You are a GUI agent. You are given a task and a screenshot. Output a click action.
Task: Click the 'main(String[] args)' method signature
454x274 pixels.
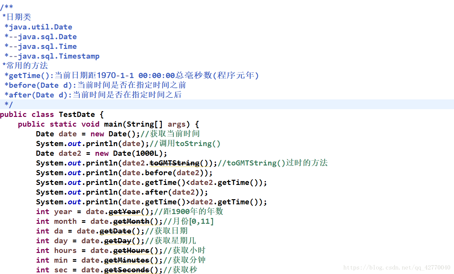click(x=147, y=124)
